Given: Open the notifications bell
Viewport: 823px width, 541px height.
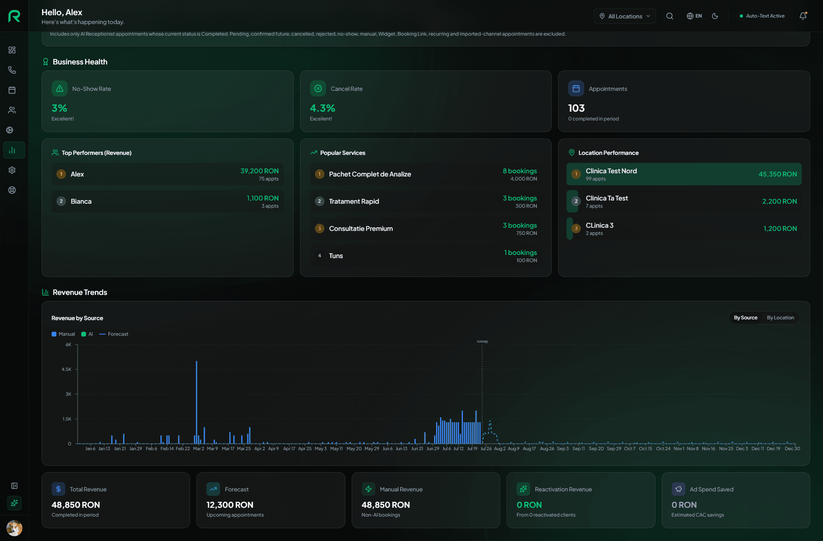Looking at the screenshot, I should pos(803,16).
